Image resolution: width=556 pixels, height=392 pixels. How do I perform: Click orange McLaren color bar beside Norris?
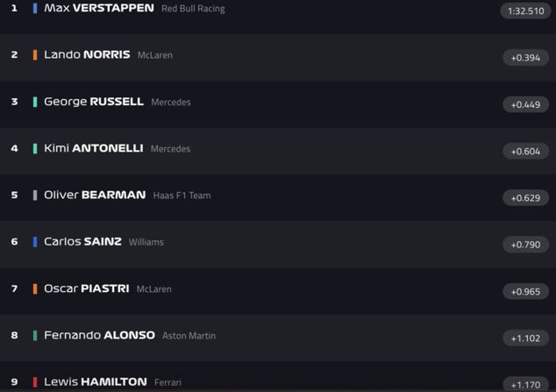coord(35,54)
